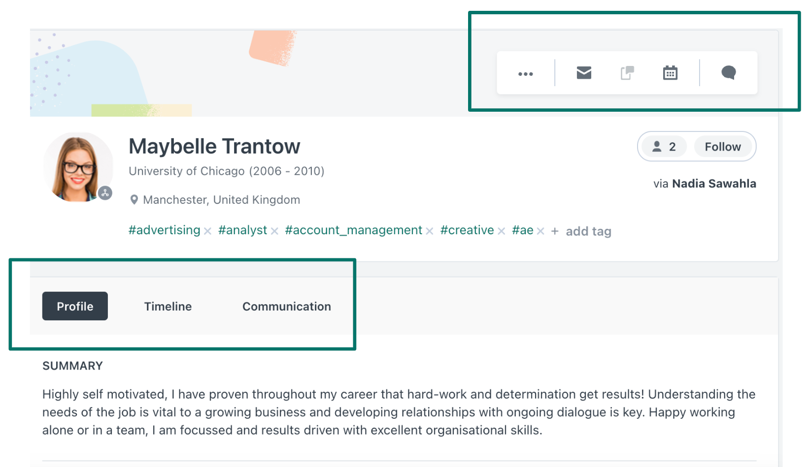The height and width of the screenshot is (467, 810).
Task: Switch to the Profile tab
Action: pyautogui.click(x=75, y=306)
